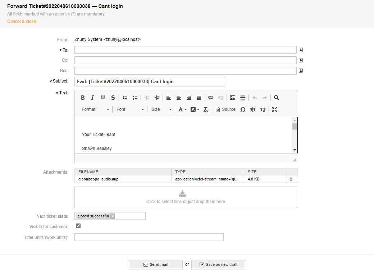Open the text color picker

pyautogui.click(x=182, y=109)
